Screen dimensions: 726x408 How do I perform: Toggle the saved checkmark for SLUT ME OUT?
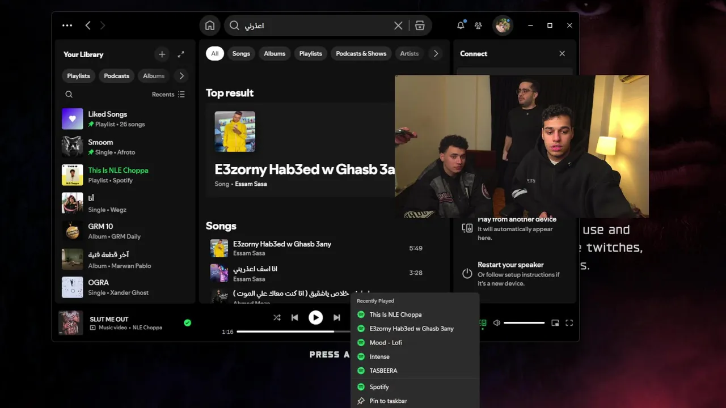187,322
